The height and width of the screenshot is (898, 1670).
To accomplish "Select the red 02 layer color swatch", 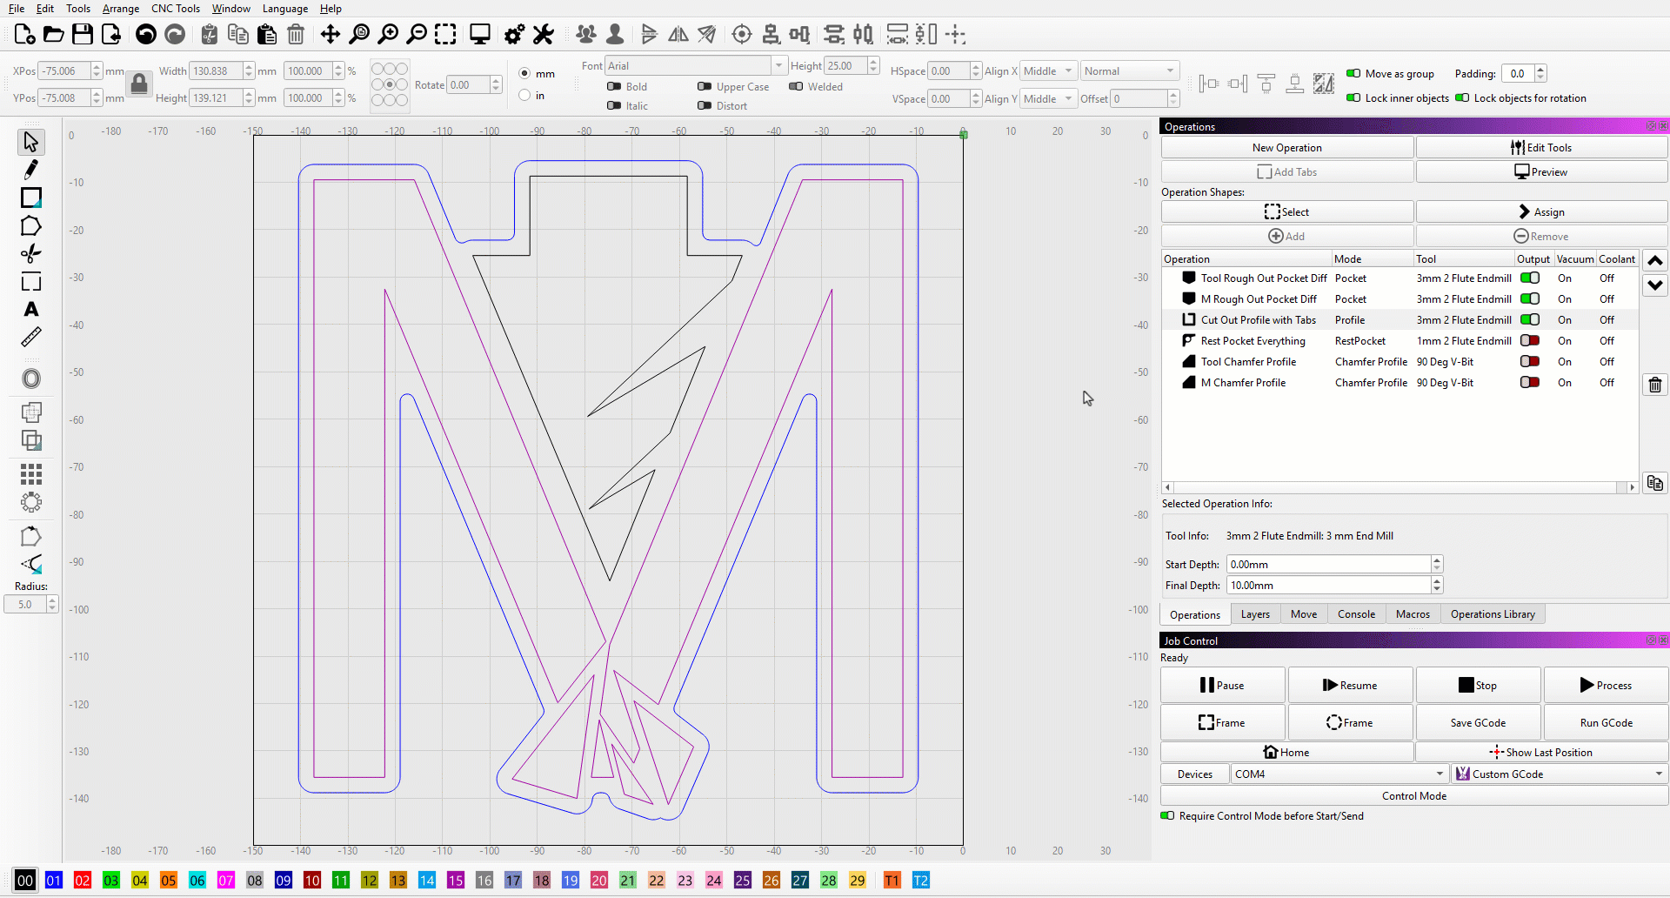I will tap(83, 881).
